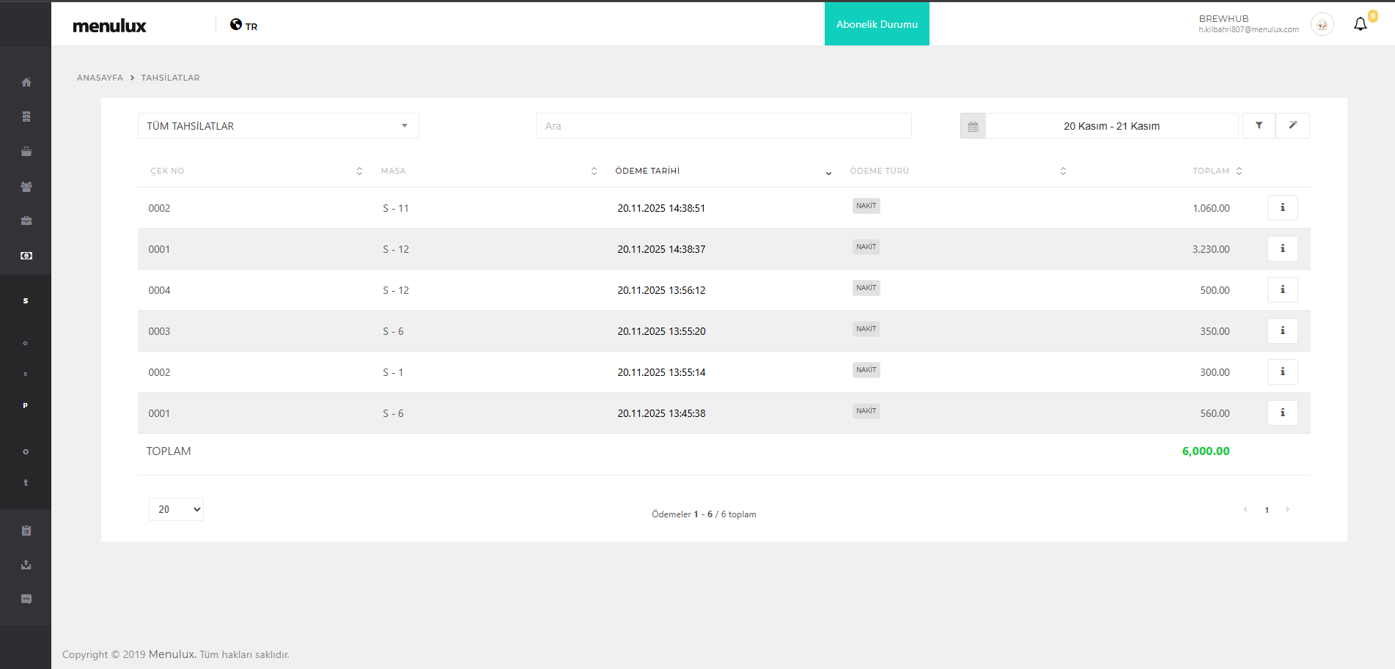Select the cash payments sidebar icon
Image resolution: width=1395 pixels, height=669 pixels.
click(x=26, y=256)
